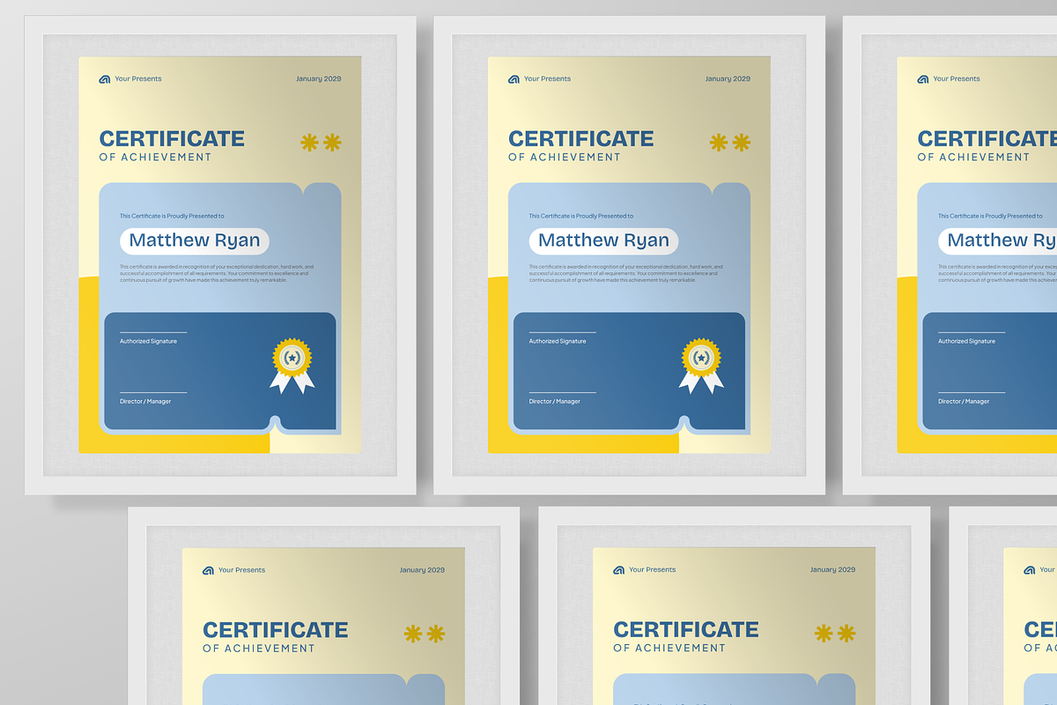Viewport: 1057px width, 705px height.
Task: Click the yellow asterisk pair on the bottom-middle certificate
Action: pyautogui.click(x=835, y=634)
